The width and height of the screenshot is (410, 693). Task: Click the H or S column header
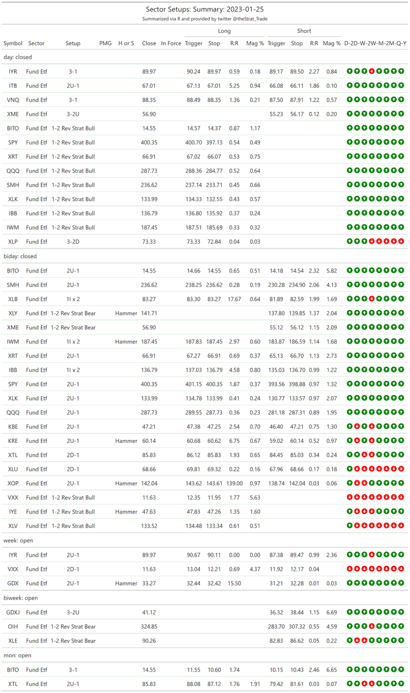click(x=126, y=43)
